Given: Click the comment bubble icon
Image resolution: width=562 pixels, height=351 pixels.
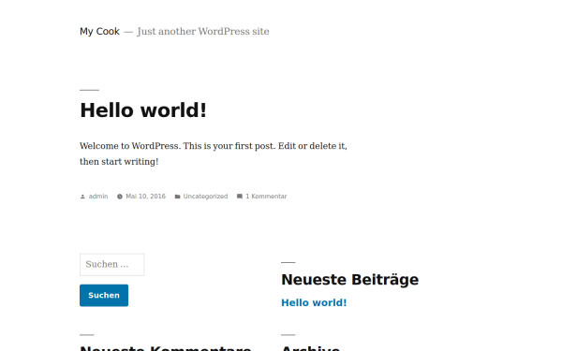Looking at the screenshot, I should [x=240, y=197].
